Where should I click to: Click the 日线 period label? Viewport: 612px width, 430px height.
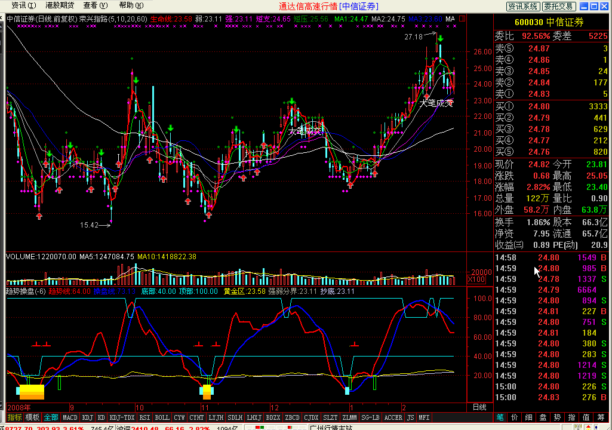(479, 407)
